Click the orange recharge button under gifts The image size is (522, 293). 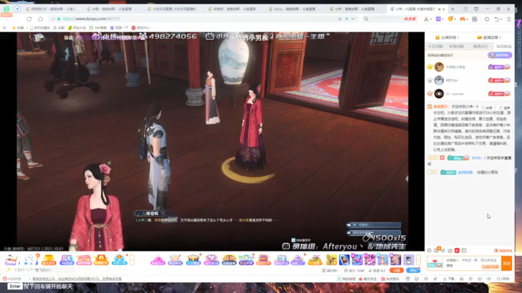click(x=397, y=270)
